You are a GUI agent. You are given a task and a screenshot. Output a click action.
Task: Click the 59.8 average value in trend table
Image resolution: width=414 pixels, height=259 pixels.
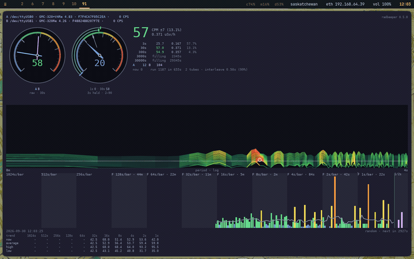155,243
